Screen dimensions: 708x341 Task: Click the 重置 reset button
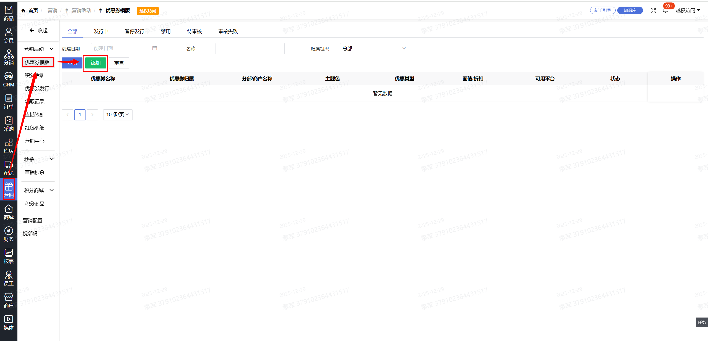[119, 63]
